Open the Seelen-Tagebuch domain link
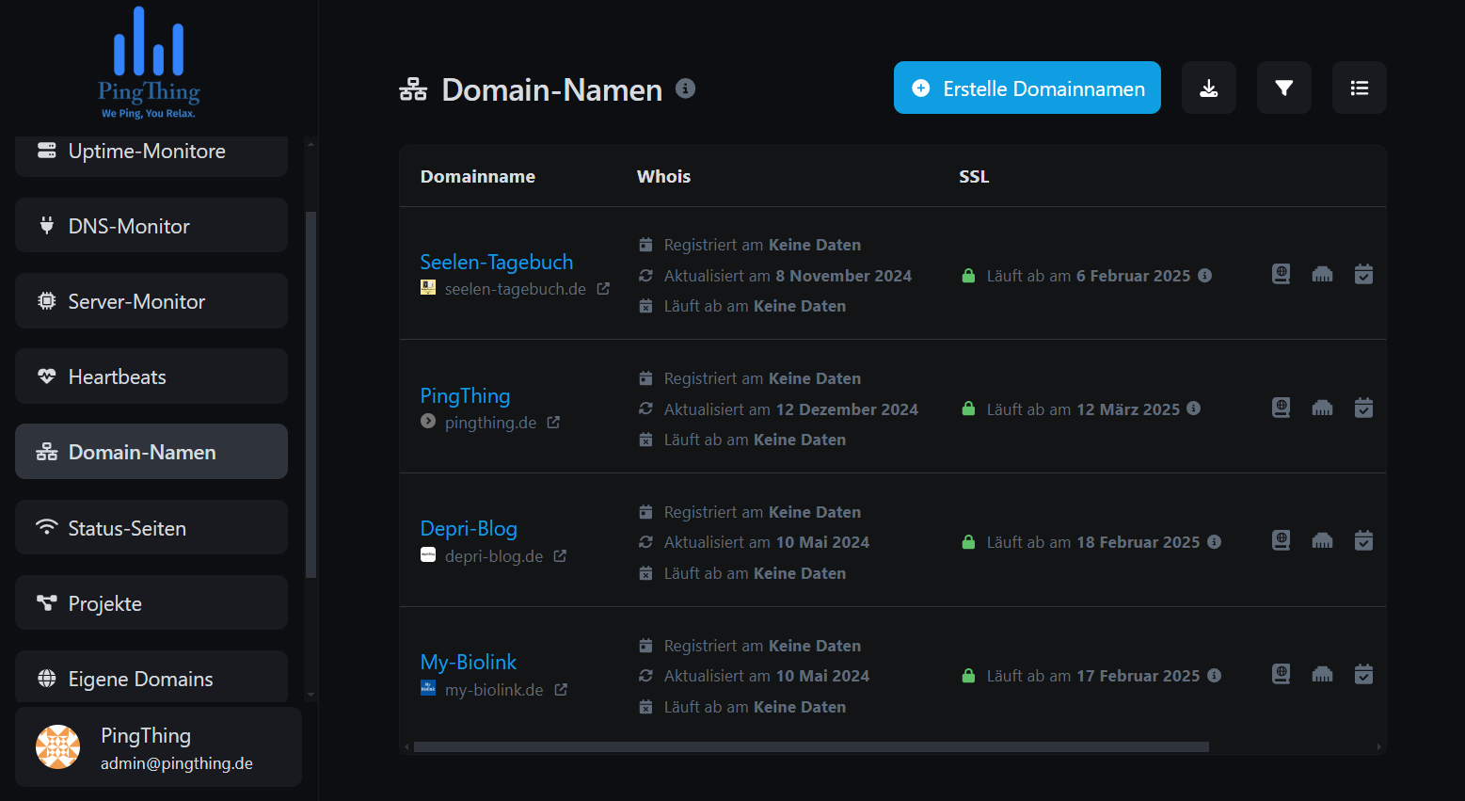The image size is (1465, 801). coord(496,262)
